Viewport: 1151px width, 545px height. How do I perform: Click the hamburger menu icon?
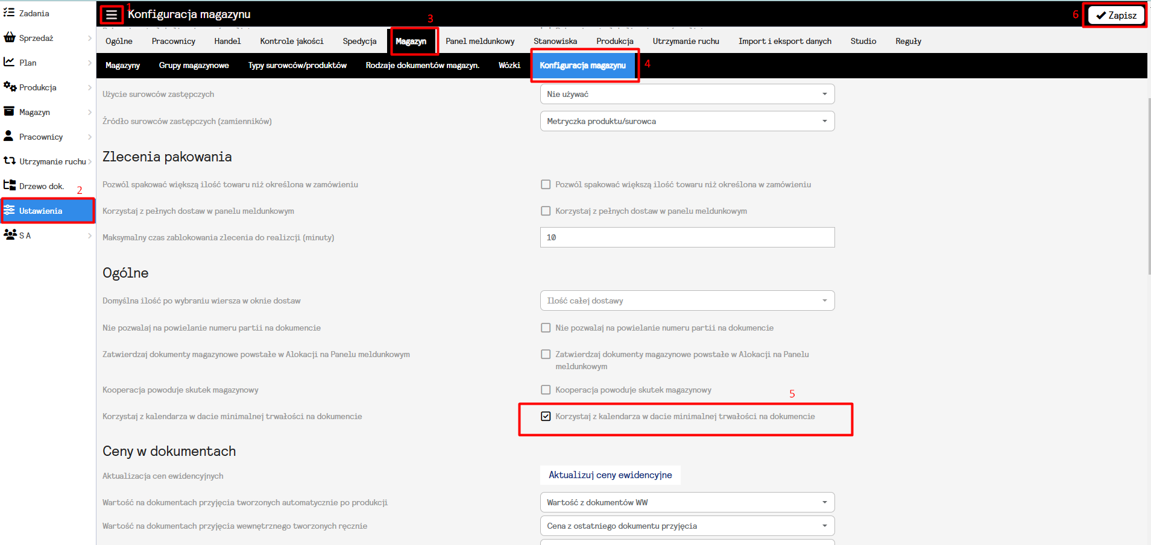(112, 14)
